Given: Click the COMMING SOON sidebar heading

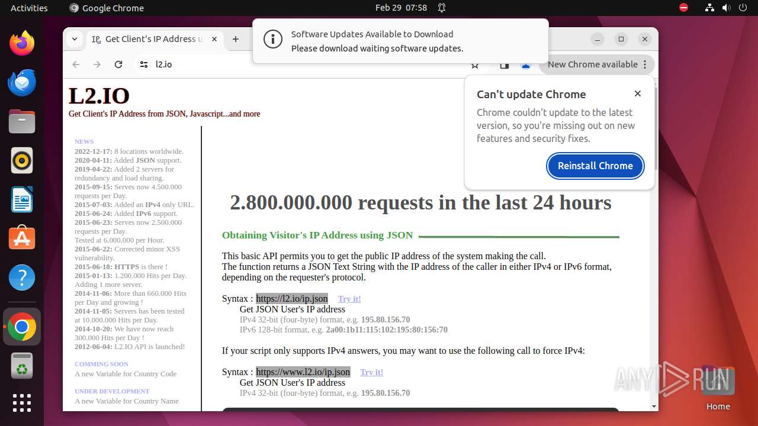Looking at the screenshot, I should [101, 364].
